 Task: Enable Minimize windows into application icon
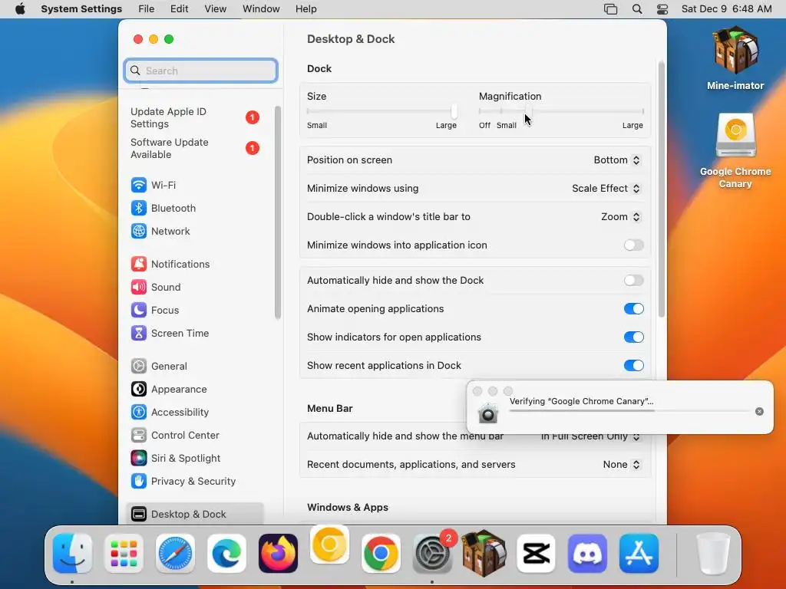click(633, 245)
